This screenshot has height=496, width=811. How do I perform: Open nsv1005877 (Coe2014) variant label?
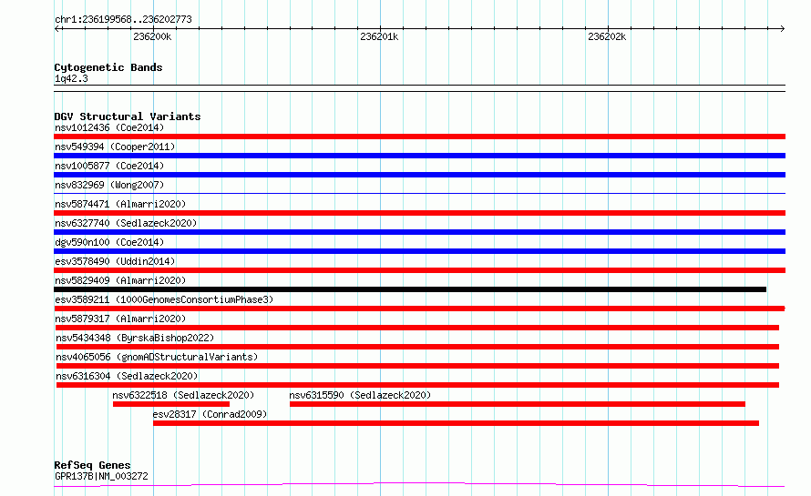[x=109, y=166]
